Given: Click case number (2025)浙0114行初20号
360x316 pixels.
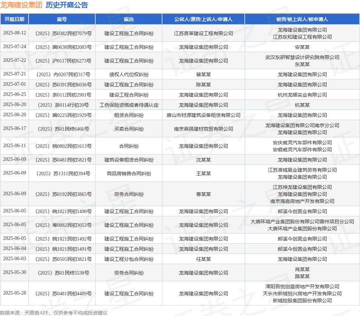Looking at the screenshot, I should pos(63,105).
